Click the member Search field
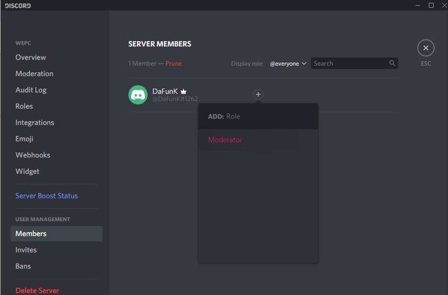The width and height of the screenshot is (448, 295). [x=354, y=63]
